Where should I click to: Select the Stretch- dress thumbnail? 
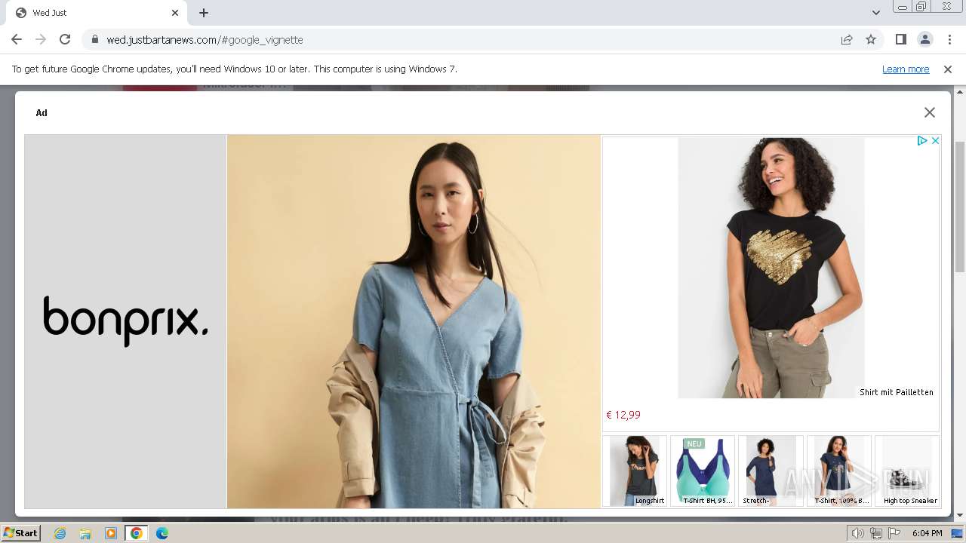pyautogui.click(x=771, y=471)
